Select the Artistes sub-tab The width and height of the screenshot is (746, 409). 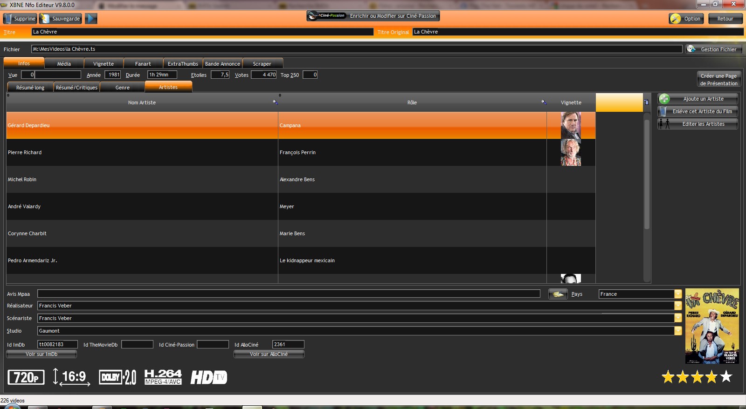tap(168, 87)
